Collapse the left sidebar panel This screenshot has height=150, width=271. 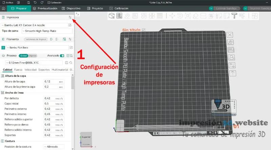point(78,14)
